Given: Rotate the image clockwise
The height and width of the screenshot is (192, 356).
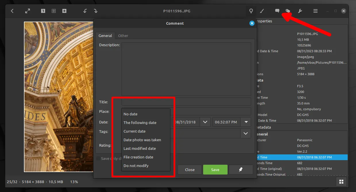Looking at the screenshot, I should point(95,11).
